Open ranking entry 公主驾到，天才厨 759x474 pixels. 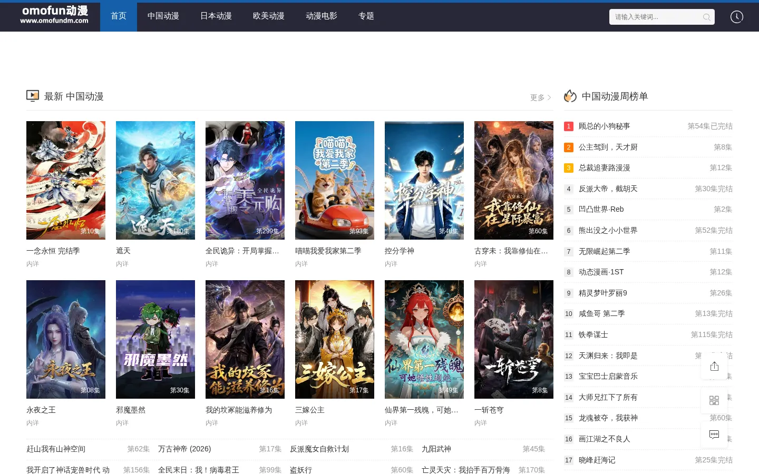(608, 147)
